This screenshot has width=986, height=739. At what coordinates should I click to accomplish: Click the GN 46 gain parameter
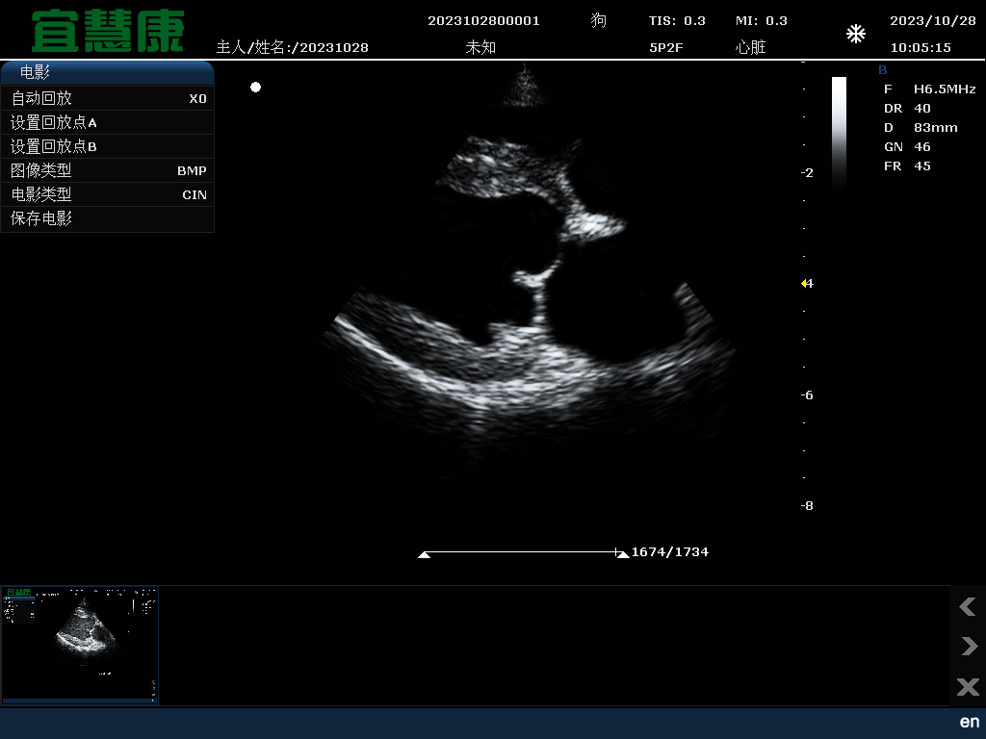[x=907, y=147]
